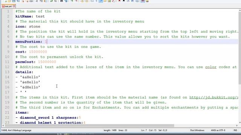Click the value 'test' on line 2
Screen dimensions: 241x135
click(40, 16)
